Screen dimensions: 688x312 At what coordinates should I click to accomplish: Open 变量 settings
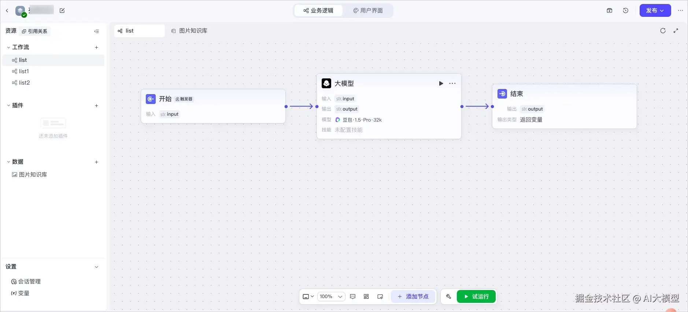(20, 293)
